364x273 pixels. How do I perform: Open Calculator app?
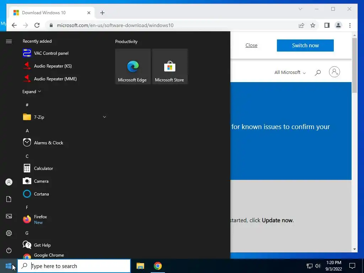pos(65,168)
